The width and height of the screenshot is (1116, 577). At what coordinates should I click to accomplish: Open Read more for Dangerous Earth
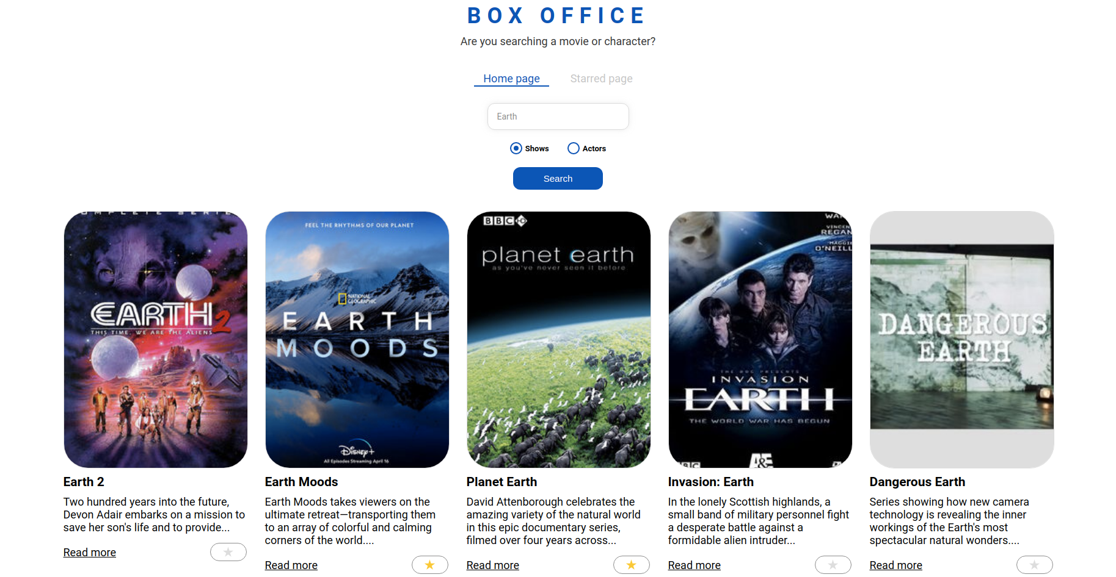coord(896,565)
